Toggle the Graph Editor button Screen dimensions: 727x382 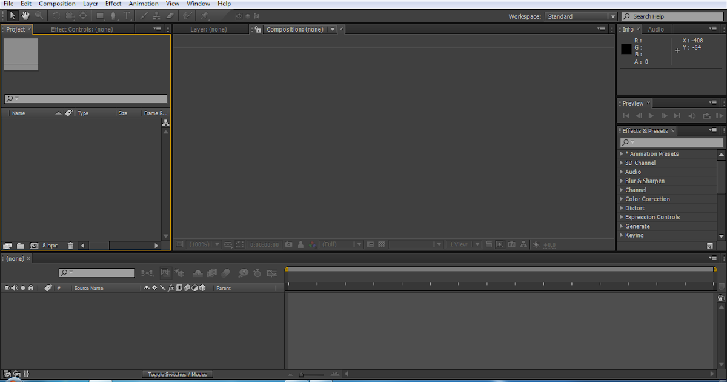(271, 273)
